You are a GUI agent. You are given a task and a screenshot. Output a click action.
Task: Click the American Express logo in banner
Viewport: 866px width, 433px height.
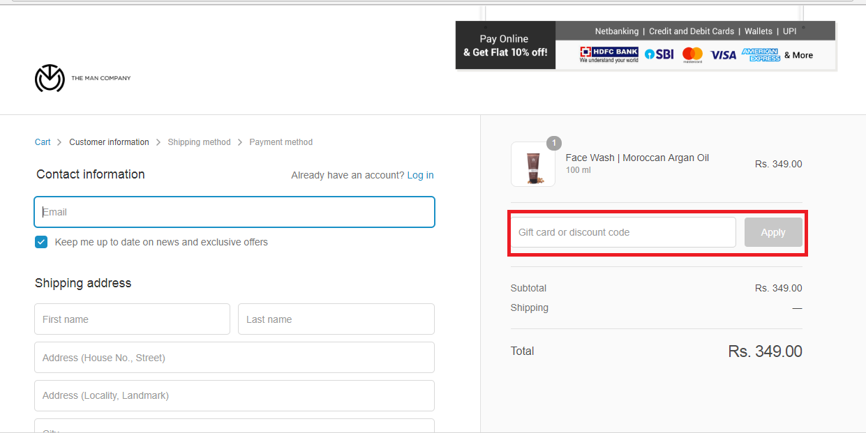[x=760, y=55]
